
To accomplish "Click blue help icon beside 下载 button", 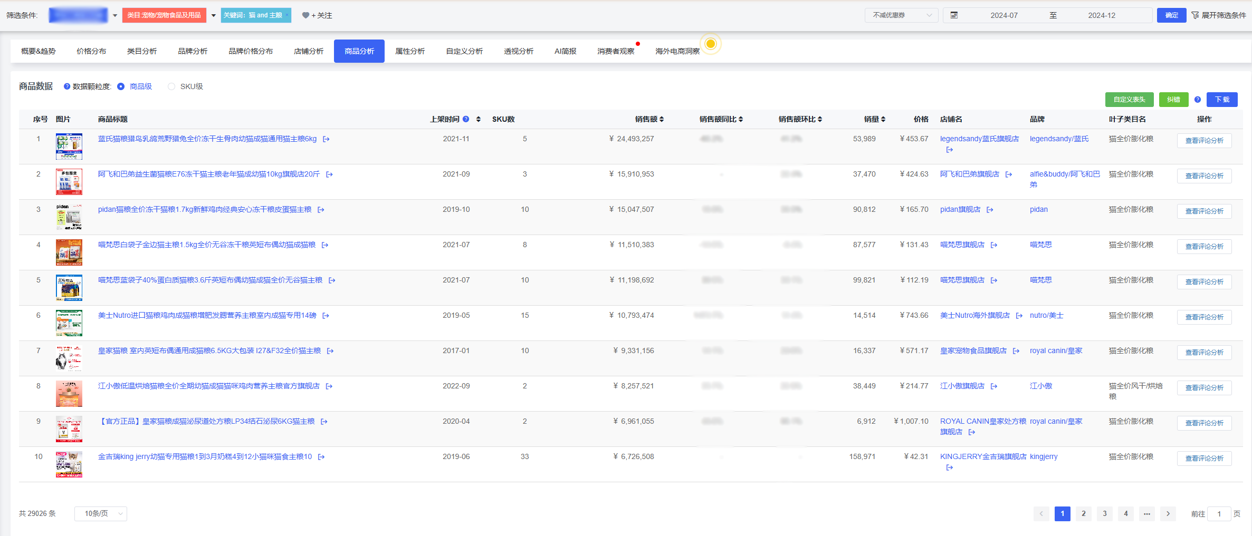I will pyautogui.click(x=1198, y=100).
